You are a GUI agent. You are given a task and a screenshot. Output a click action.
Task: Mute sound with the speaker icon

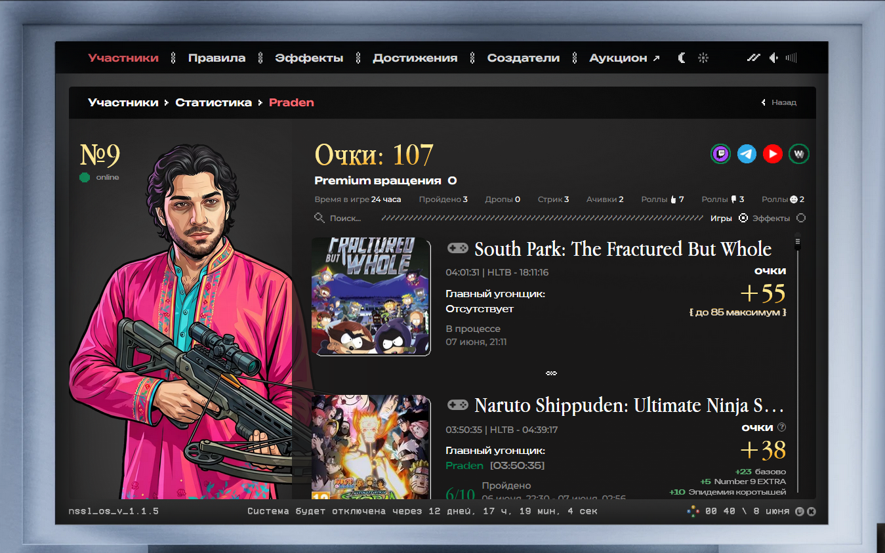click(774, 58)
